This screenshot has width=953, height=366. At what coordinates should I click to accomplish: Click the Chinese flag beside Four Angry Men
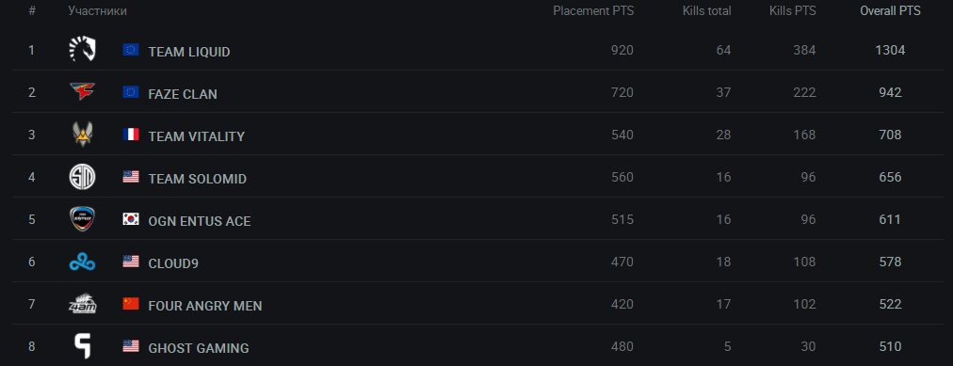pos(131,304)
